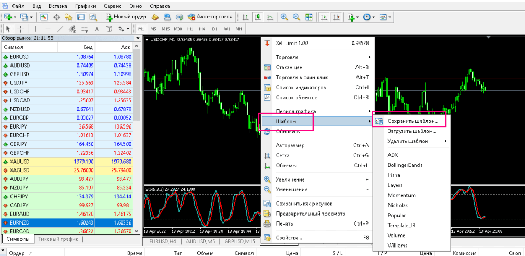Select the H4 timeframe button
Image resolution: width=525 pixels, height=256 pixels.
[202, 29]
